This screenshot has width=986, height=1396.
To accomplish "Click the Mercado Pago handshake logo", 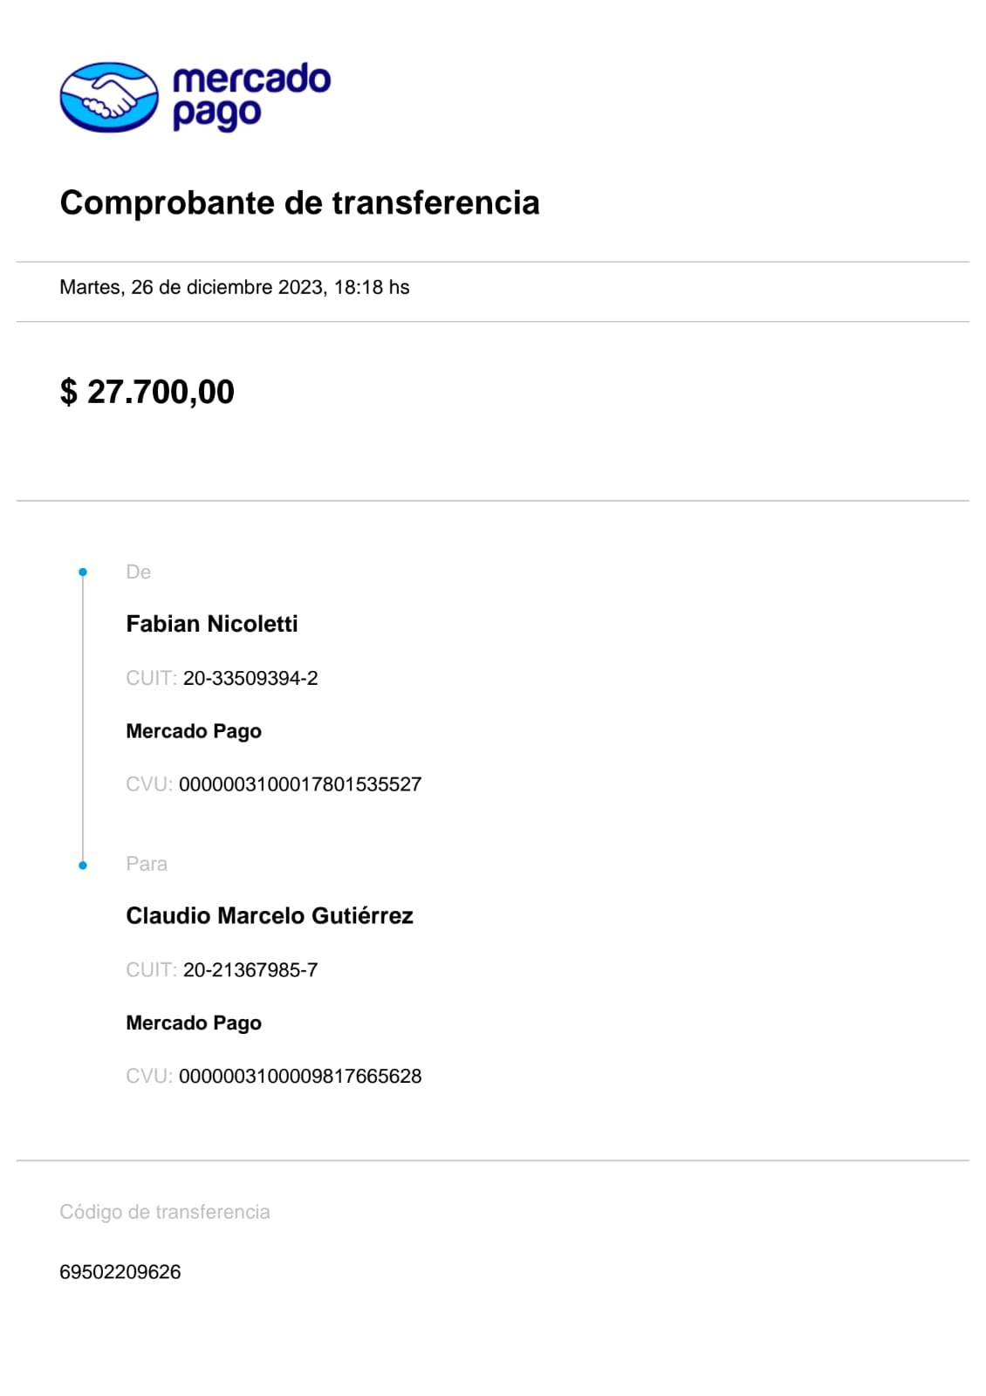I will click(x=109, y=97).
